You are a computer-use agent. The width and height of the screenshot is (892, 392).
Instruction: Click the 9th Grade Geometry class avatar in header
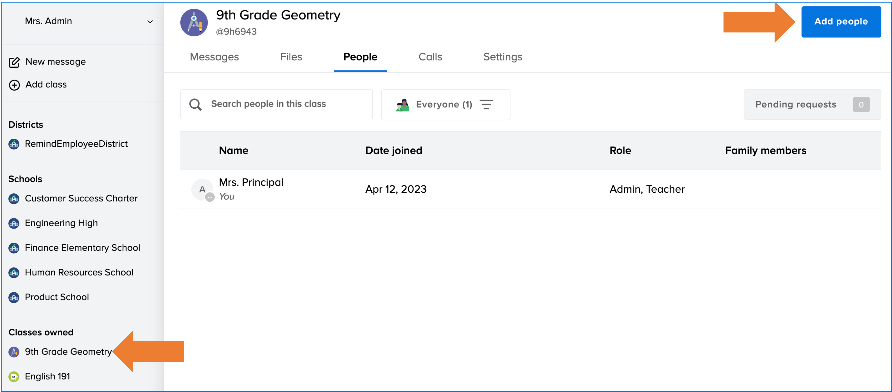(194, 23)
